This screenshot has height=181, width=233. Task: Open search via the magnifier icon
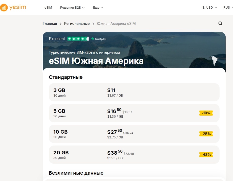(x=220, y=23)
